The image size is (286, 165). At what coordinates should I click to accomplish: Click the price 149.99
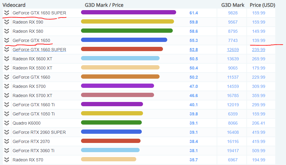[258, 31]
